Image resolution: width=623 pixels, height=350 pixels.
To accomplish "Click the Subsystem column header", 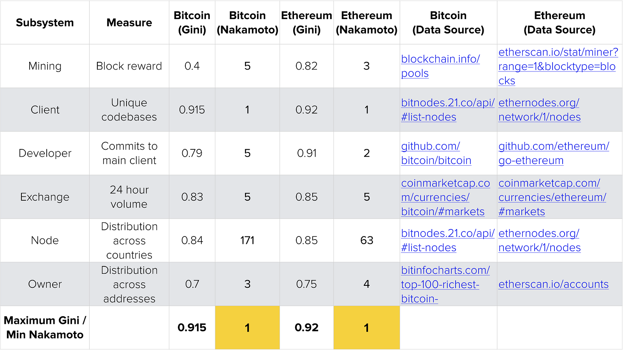I will 45,23.
